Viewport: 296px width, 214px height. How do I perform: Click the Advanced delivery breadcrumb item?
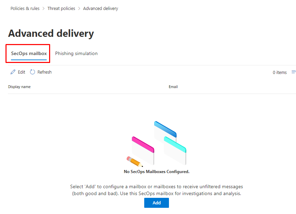(x=101, y=9)
